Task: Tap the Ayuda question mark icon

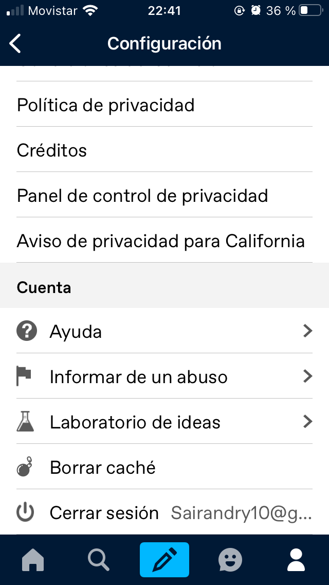Action: click(x=27, y=331)
